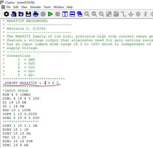153x148 pixels.
Task: Open the Help menu
Action: tap(69, 7)
